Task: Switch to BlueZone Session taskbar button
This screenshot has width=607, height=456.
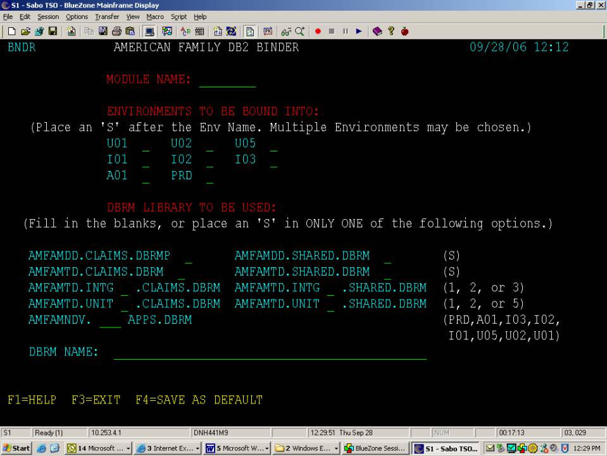Action: tap(375, 448)
